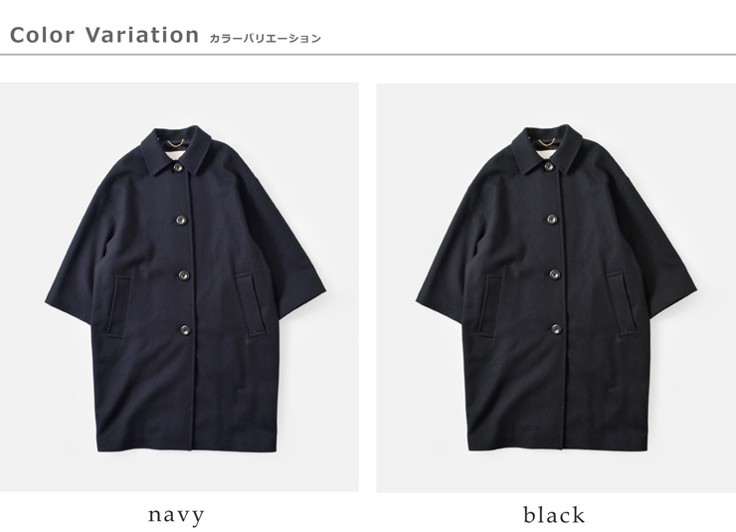Click the "black" color label

[554, 515]
